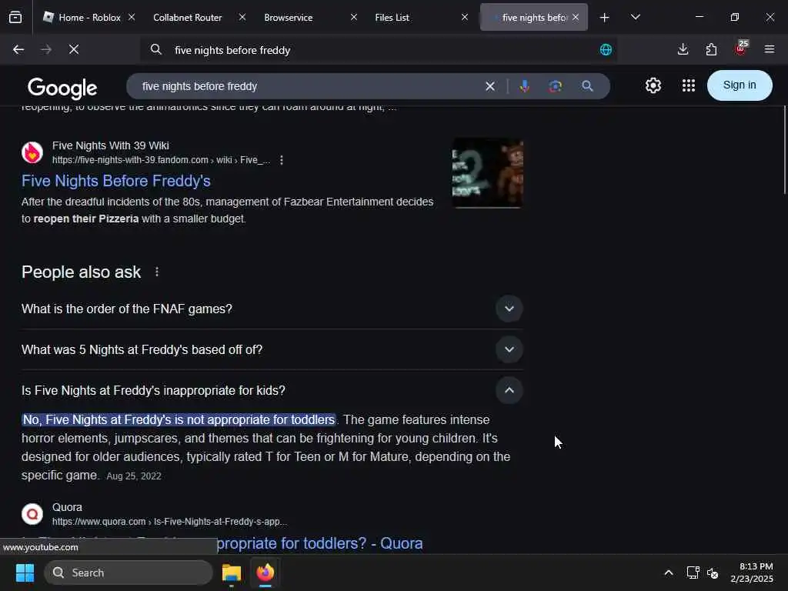Start Google voice search microphone

pos(524,86)
